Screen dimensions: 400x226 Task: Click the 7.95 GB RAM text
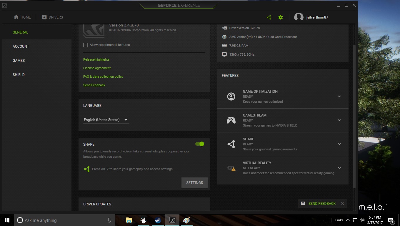(x=239, y=46)
